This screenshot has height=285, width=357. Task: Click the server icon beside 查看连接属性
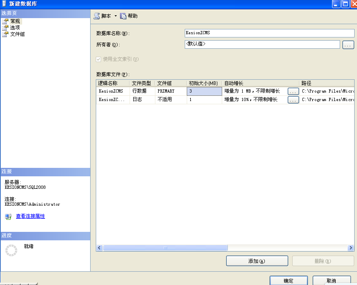(x=8, y=216)
